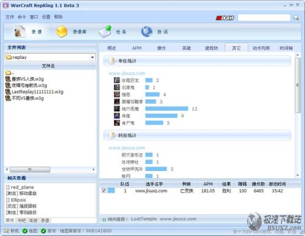Click the file list scroll right arrow
Screen dimensions: 305x236
[93, 169]
